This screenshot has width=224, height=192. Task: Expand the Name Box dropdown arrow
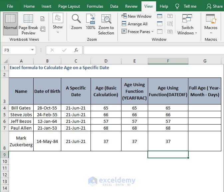pyautogui.click(x=32, y=50)
